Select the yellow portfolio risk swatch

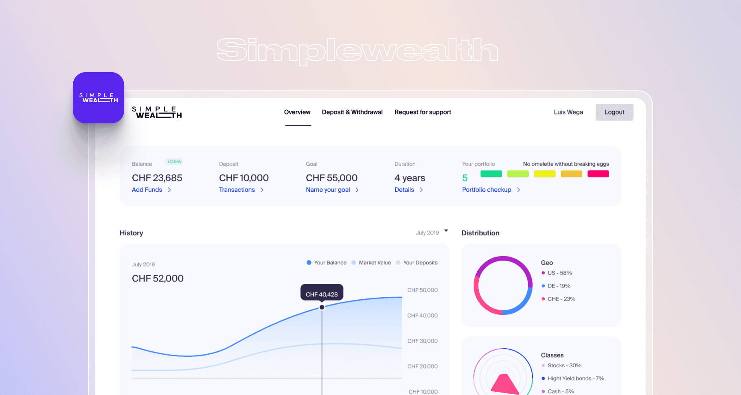point(545,174)
